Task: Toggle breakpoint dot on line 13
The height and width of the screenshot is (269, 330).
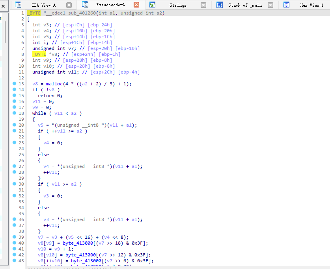Action: 14,84
